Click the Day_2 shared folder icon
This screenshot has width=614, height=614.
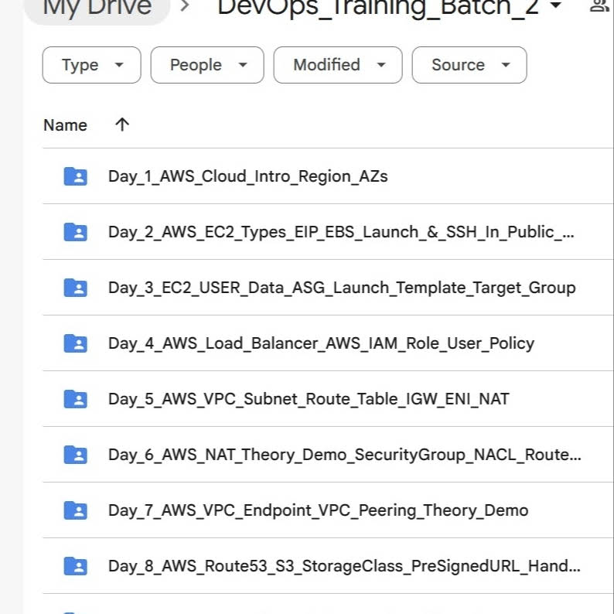75,232
